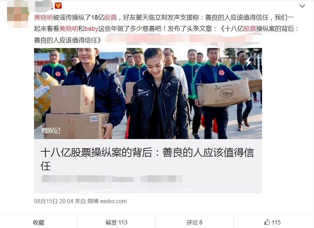Click the 圈娱记 watermark on photo
Screen dimensions: 314x228
[x=51, y=131]
